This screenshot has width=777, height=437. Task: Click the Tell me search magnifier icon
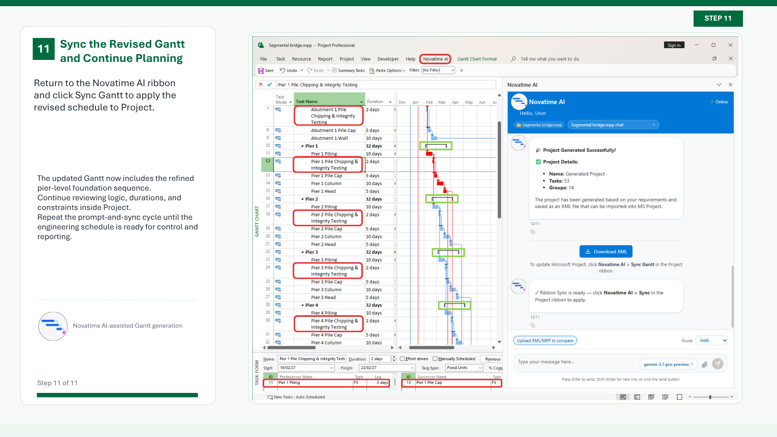[x=514, y=59]
